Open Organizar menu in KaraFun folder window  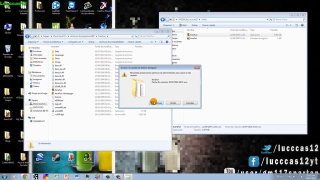(x=33, y=42)
